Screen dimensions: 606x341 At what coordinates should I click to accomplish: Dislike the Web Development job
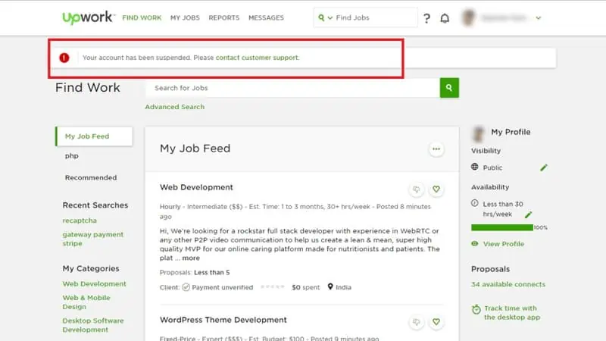[x=416, y=189]
